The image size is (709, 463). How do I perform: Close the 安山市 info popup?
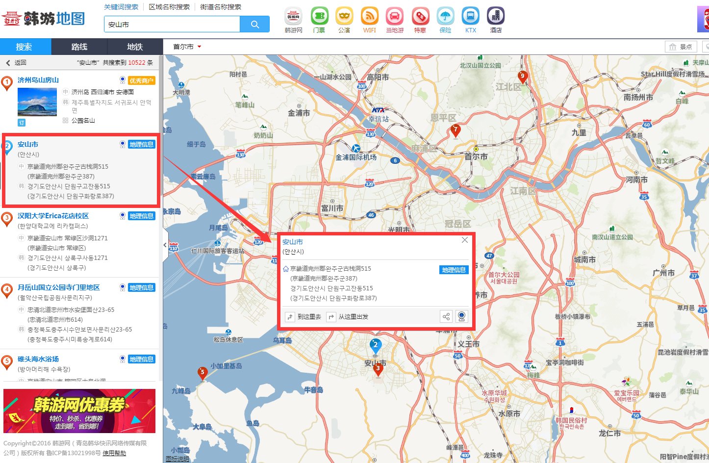tap(465, 240)
